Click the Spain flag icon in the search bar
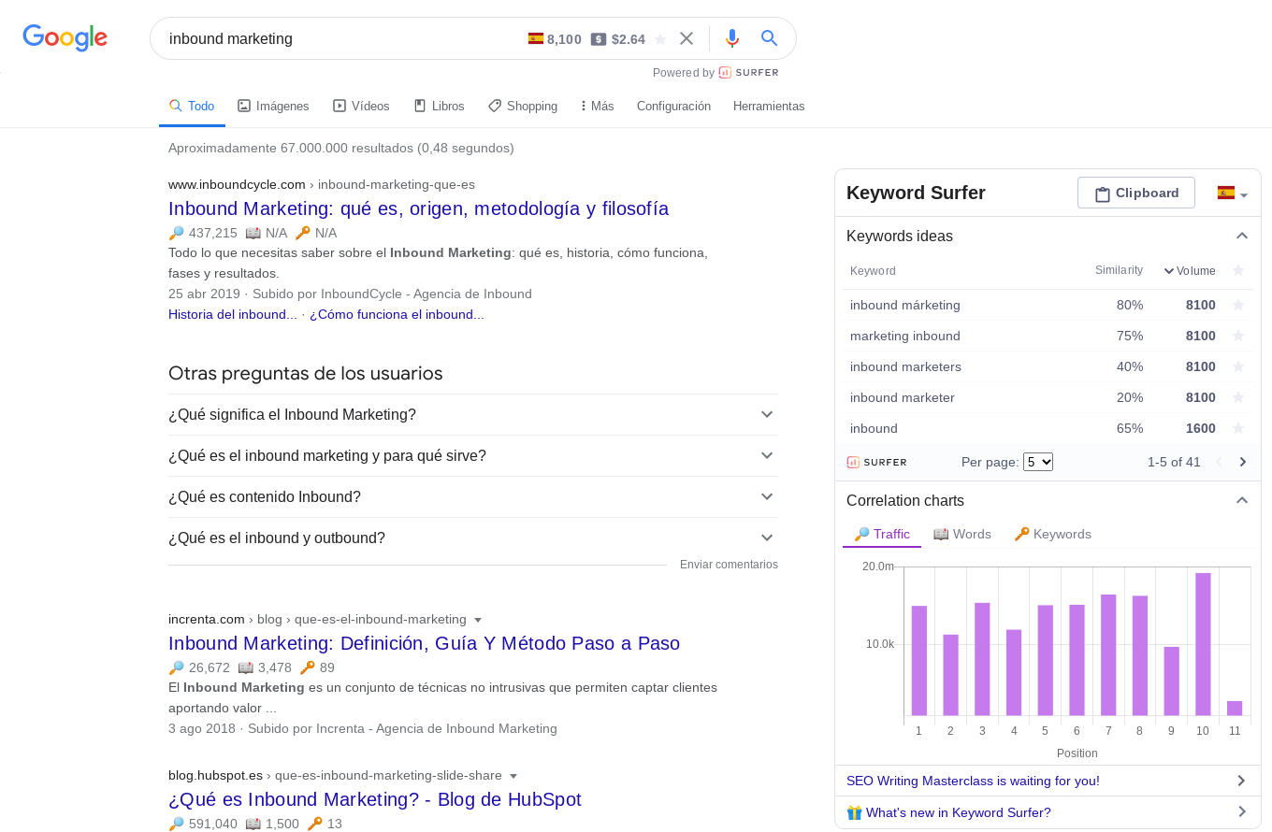This screenshot has width=1272, height=832. 536,38
